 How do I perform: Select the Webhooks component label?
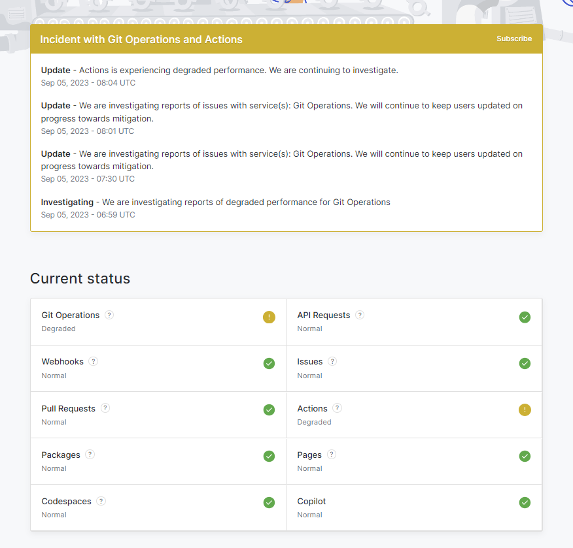(63, 362)
